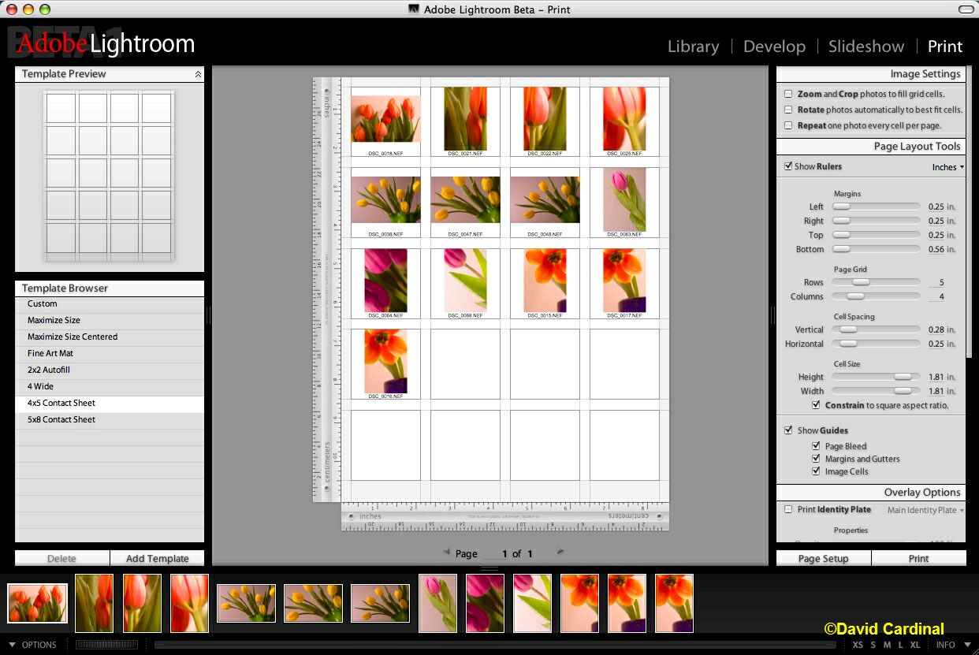Open the Inches ruler units dropdown

tap(947, 167)
